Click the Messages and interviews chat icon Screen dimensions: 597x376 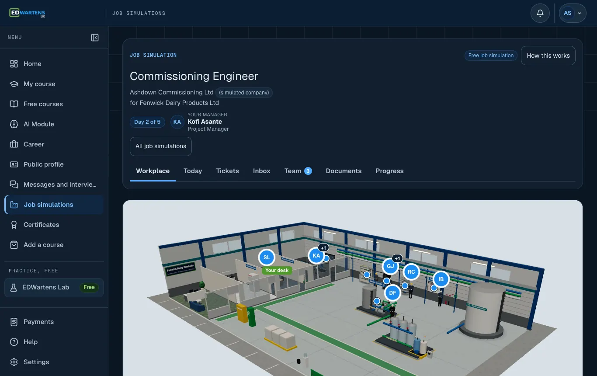[14, 185]
